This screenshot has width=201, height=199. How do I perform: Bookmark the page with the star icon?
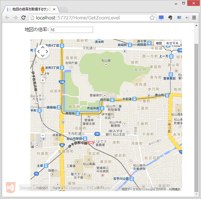click(x=152, y=18)
